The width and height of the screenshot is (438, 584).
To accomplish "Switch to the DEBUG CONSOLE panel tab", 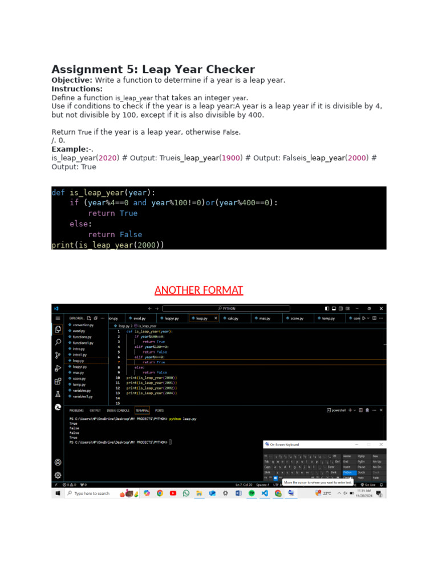I will 118,411.
